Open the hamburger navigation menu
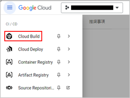Viewport: 130px width, 98px height. (10, 8)
